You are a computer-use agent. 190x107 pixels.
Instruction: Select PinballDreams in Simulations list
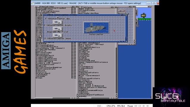(x=44, y=57)
